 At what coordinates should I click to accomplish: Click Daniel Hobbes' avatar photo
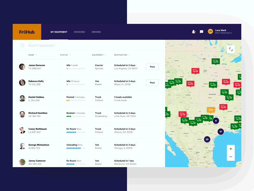pyautogui.click(x=22, y=98)
